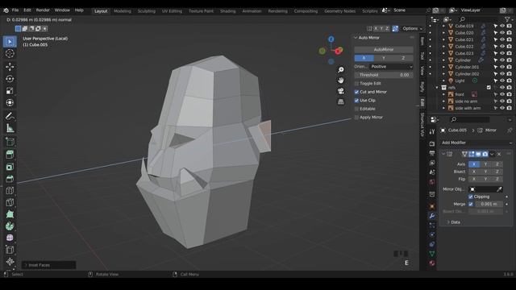Toggle Use Clip checkbox

point(356,100)
